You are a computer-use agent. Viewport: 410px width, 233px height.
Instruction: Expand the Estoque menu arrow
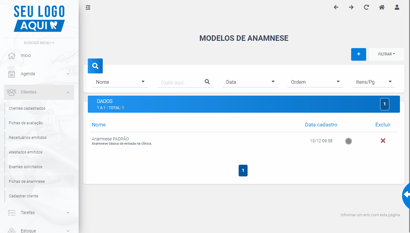pos(68,231)
